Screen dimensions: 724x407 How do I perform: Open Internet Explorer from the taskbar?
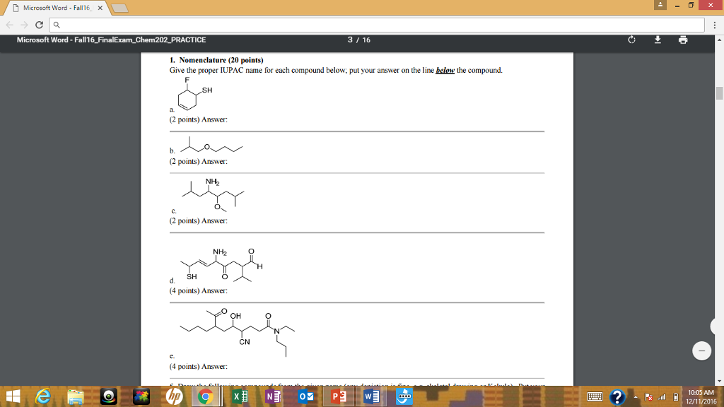[x=42, y=396]
